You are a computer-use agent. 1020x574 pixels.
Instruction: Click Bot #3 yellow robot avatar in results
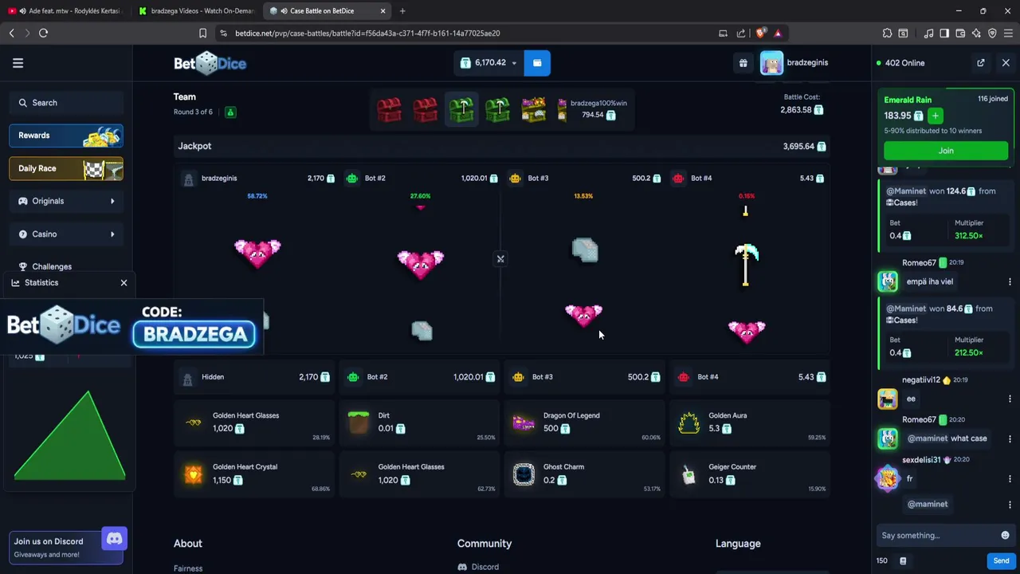[518, 377]
